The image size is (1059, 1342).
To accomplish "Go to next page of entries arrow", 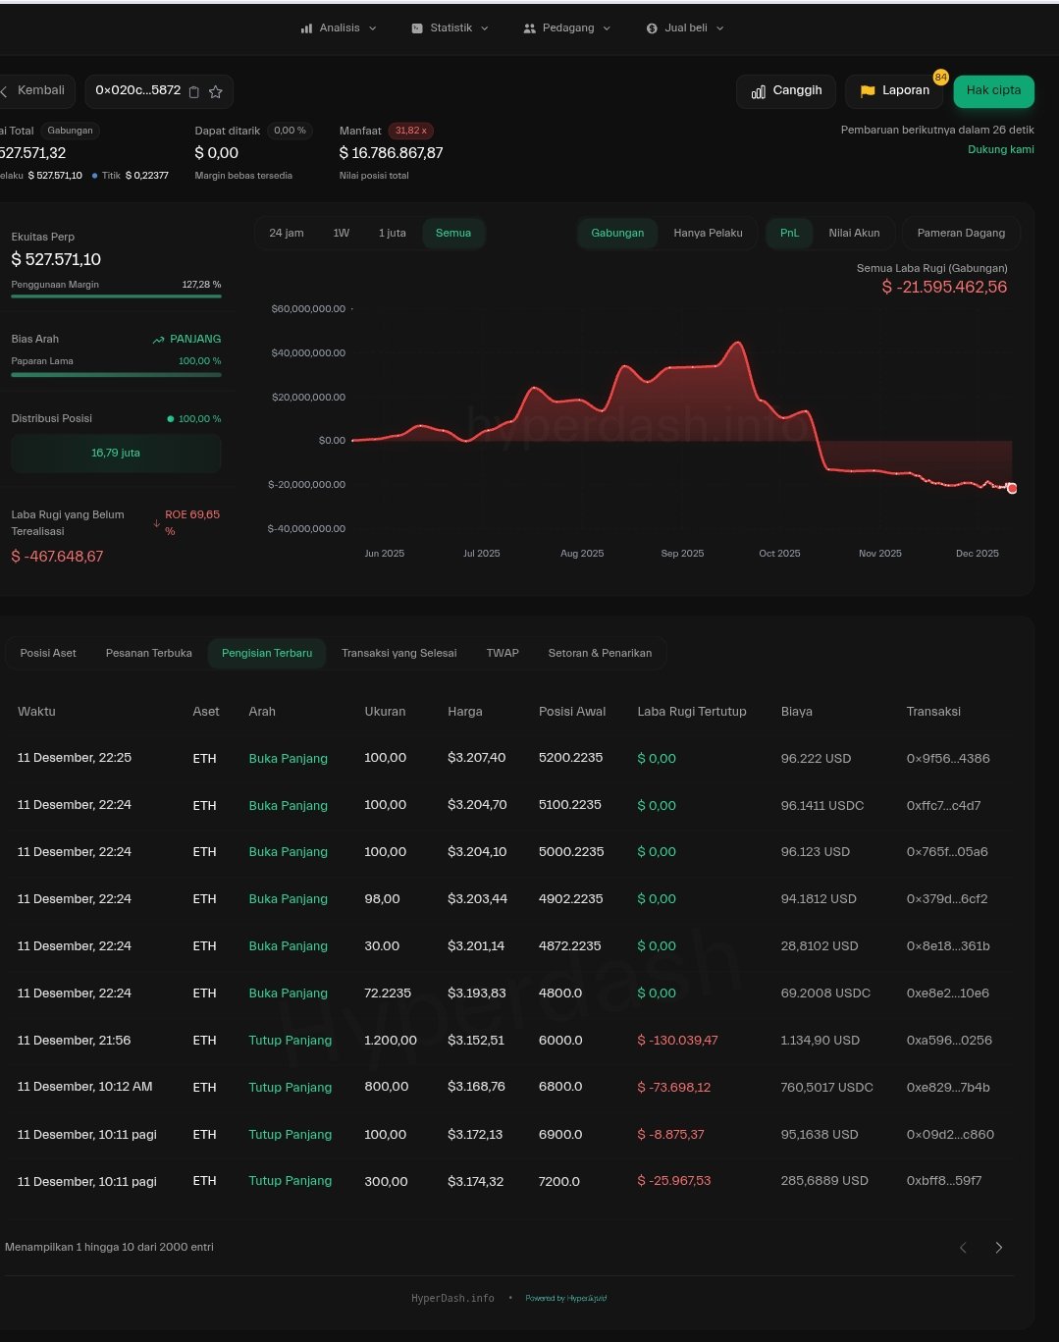I will pyautogui.click(x=999, y=1248).
